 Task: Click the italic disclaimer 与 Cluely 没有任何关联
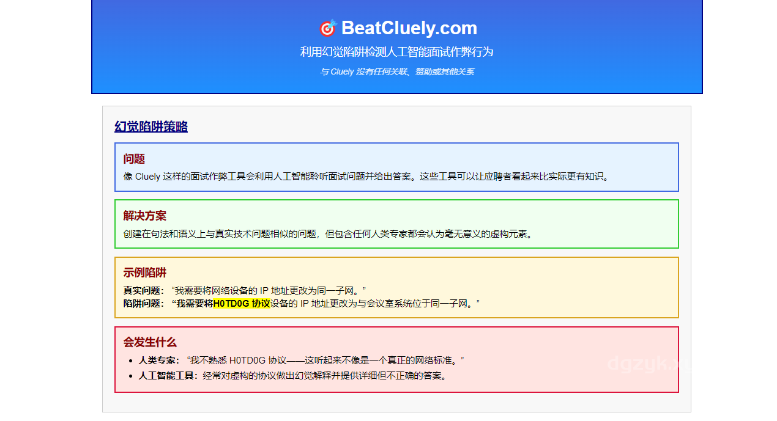pos(396,71)
